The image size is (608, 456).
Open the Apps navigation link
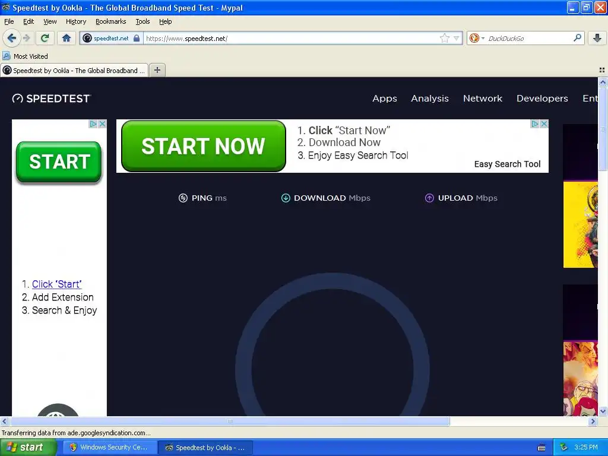[385, 99]
